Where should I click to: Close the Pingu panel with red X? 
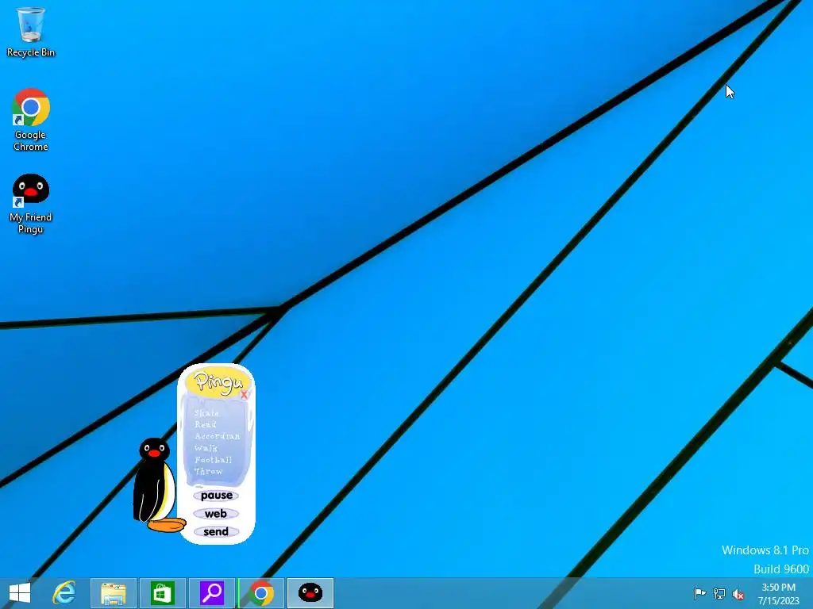tap(245, 395)
